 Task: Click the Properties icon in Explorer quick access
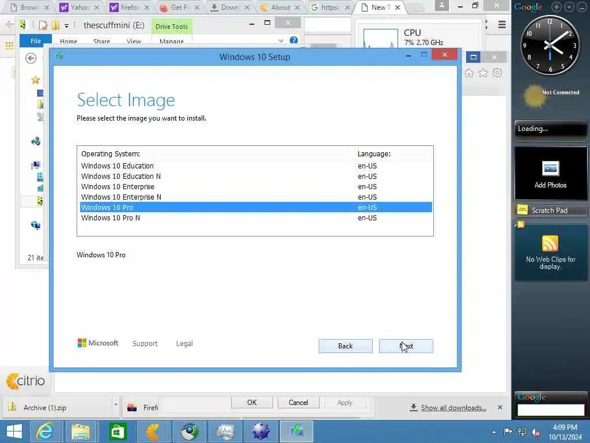(x=43, y=25)
